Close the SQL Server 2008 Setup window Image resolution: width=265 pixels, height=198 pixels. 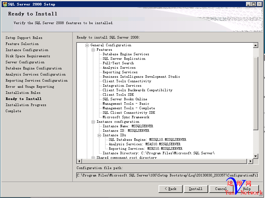click(260, 4)
